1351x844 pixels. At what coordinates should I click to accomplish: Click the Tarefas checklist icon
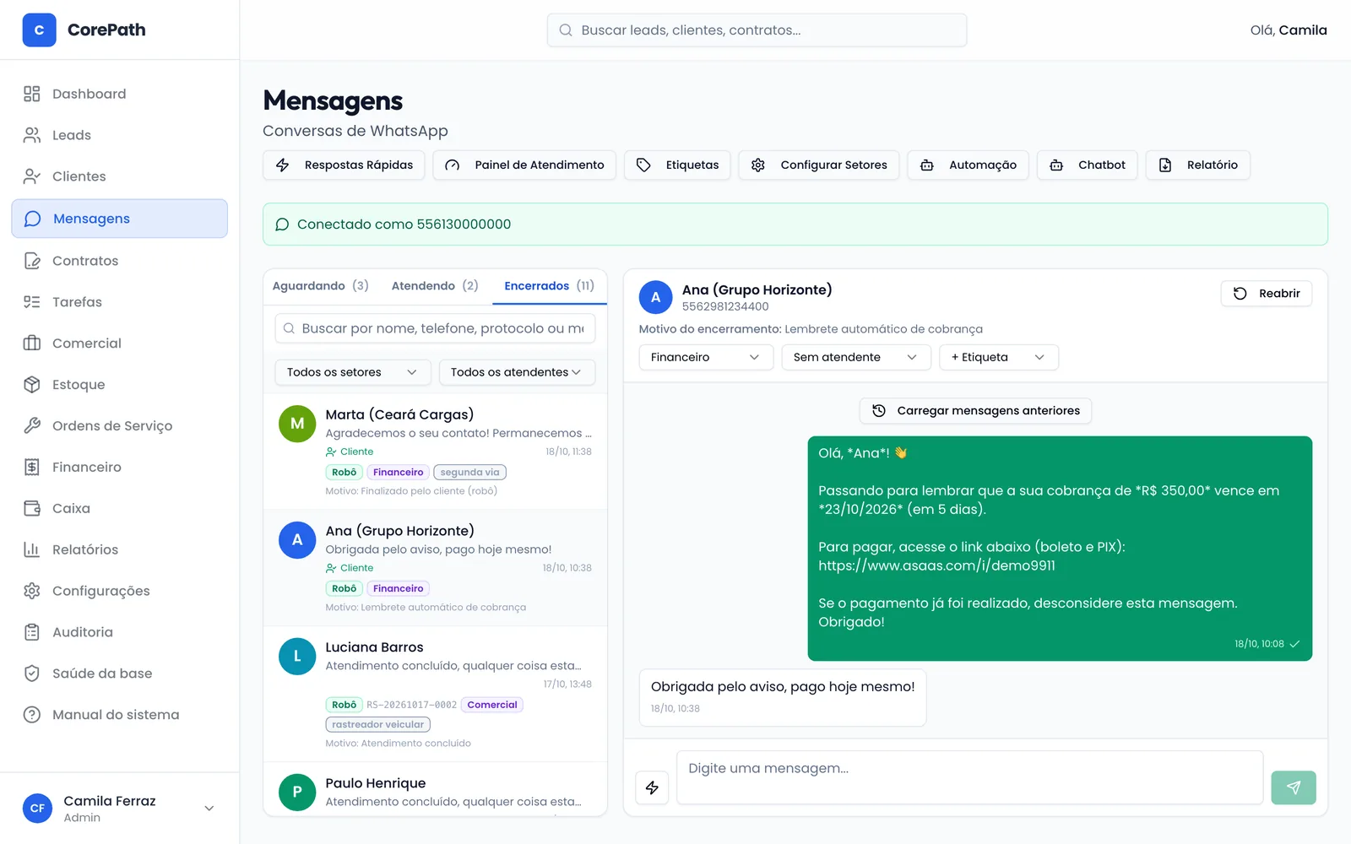32,302
